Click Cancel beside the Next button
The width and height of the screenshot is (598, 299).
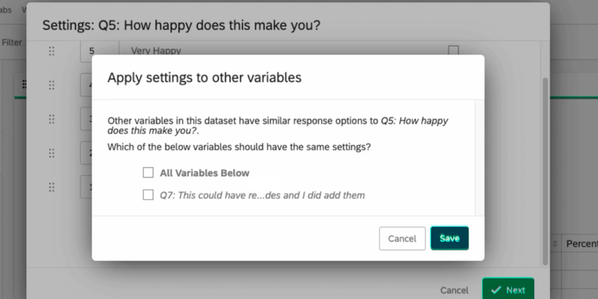(454, 290)
